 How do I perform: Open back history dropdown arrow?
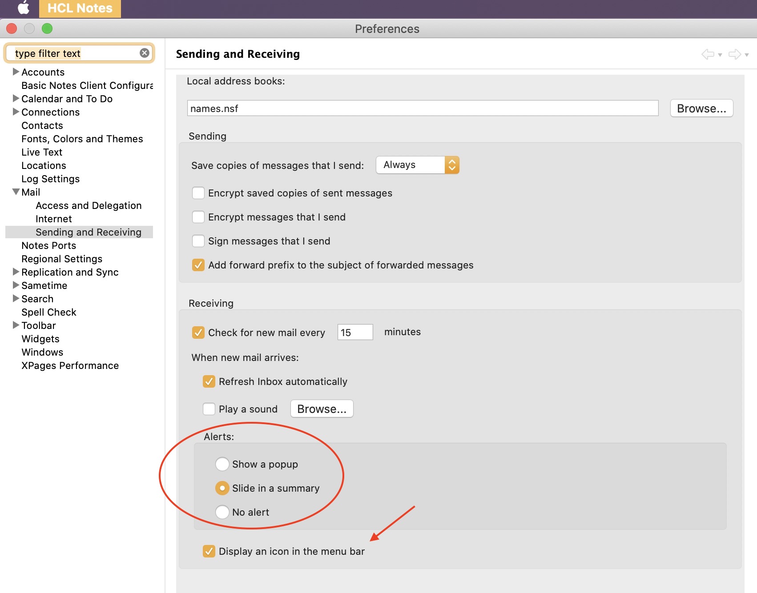(x=720, y=55)
